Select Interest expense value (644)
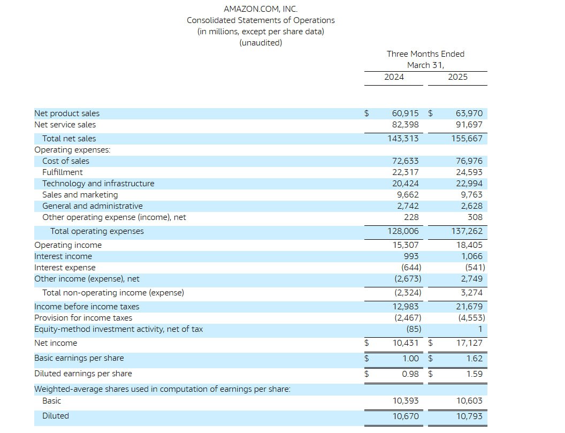 411,268
